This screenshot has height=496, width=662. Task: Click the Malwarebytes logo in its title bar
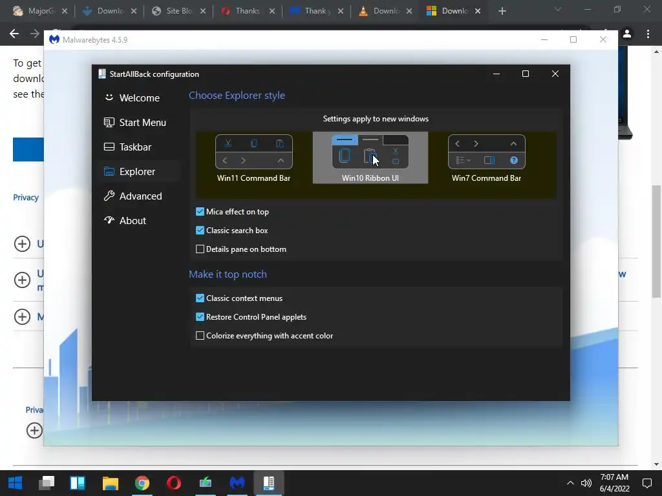point(54,39)
